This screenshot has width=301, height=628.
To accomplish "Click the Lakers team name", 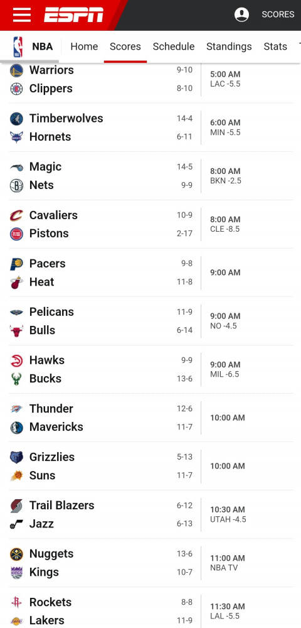I will (47, 620).
